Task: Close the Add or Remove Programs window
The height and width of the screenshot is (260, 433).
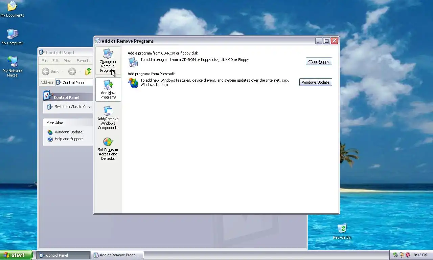Action: click(334, 41)
